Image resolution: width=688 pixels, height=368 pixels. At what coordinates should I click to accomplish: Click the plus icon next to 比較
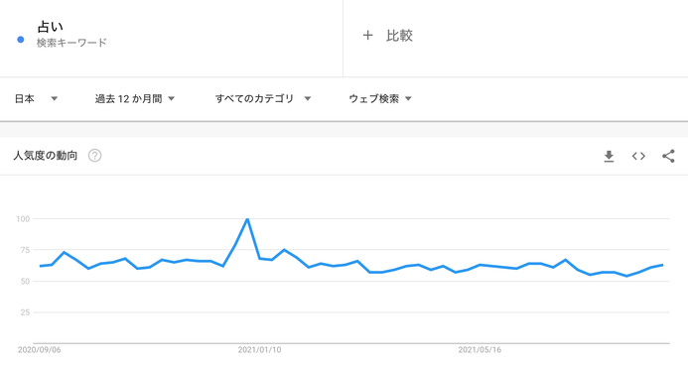click(367, 36)
